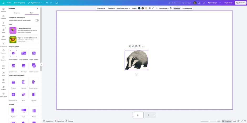Select the Гумка eraser tool
247x123 pixels.
(x=134, y=8)
